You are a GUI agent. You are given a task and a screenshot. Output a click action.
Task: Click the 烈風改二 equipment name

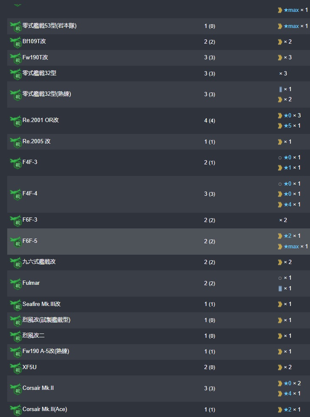point(34,336)
